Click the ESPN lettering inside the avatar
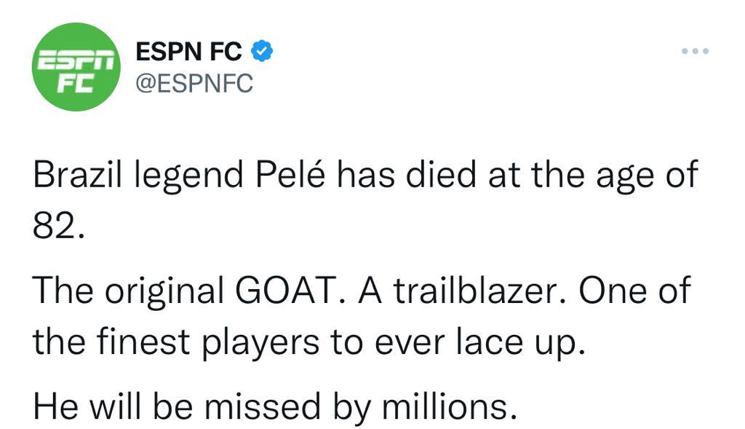 (76, 61)
